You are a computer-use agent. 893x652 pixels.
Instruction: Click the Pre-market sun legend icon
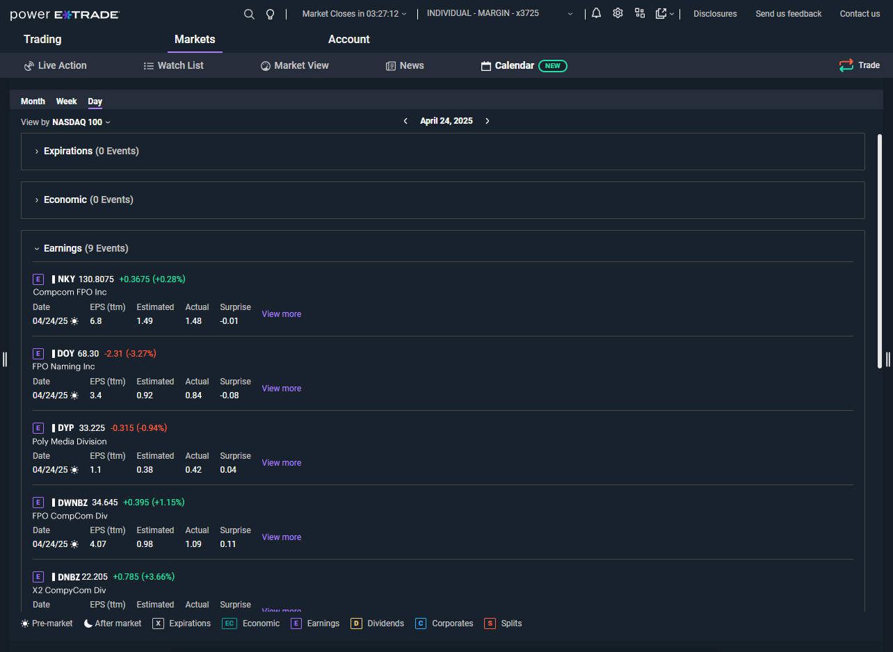tap(25, 624)
